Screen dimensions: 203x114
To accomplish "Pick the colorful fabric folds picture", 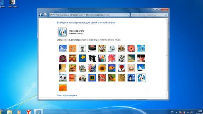I will [x=92, y=68].
